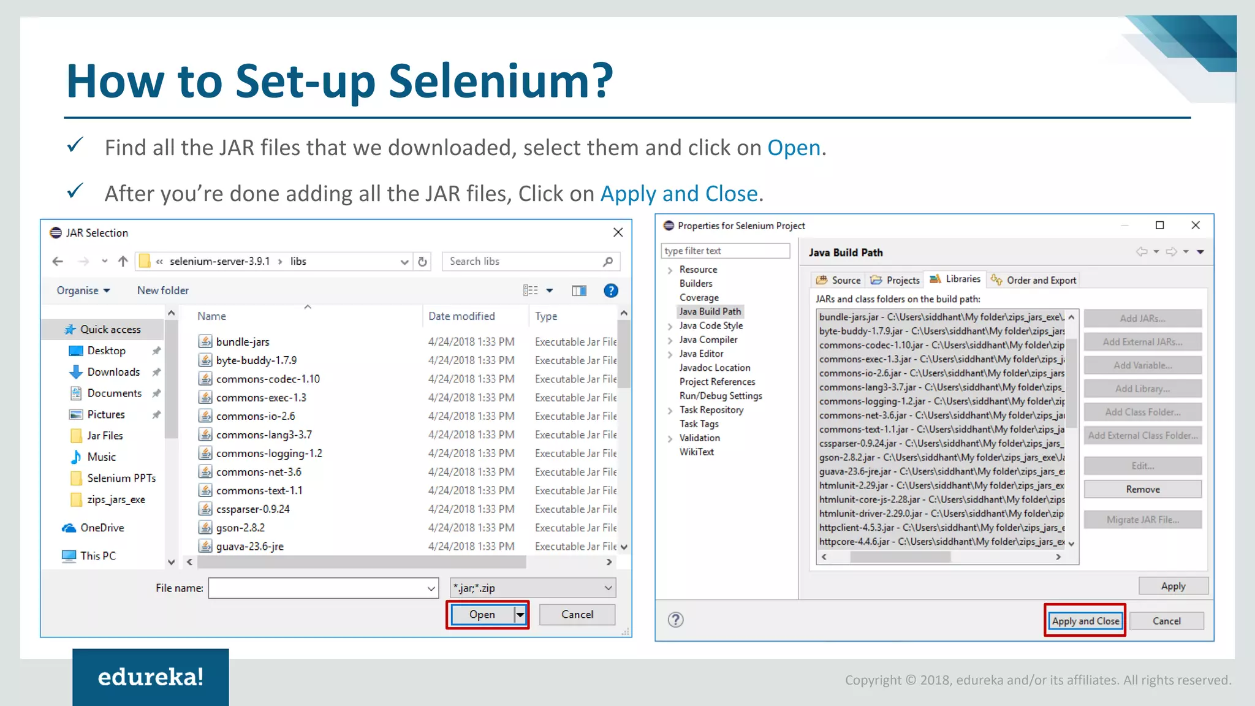Open the Jar Files folder

(105, 436)
